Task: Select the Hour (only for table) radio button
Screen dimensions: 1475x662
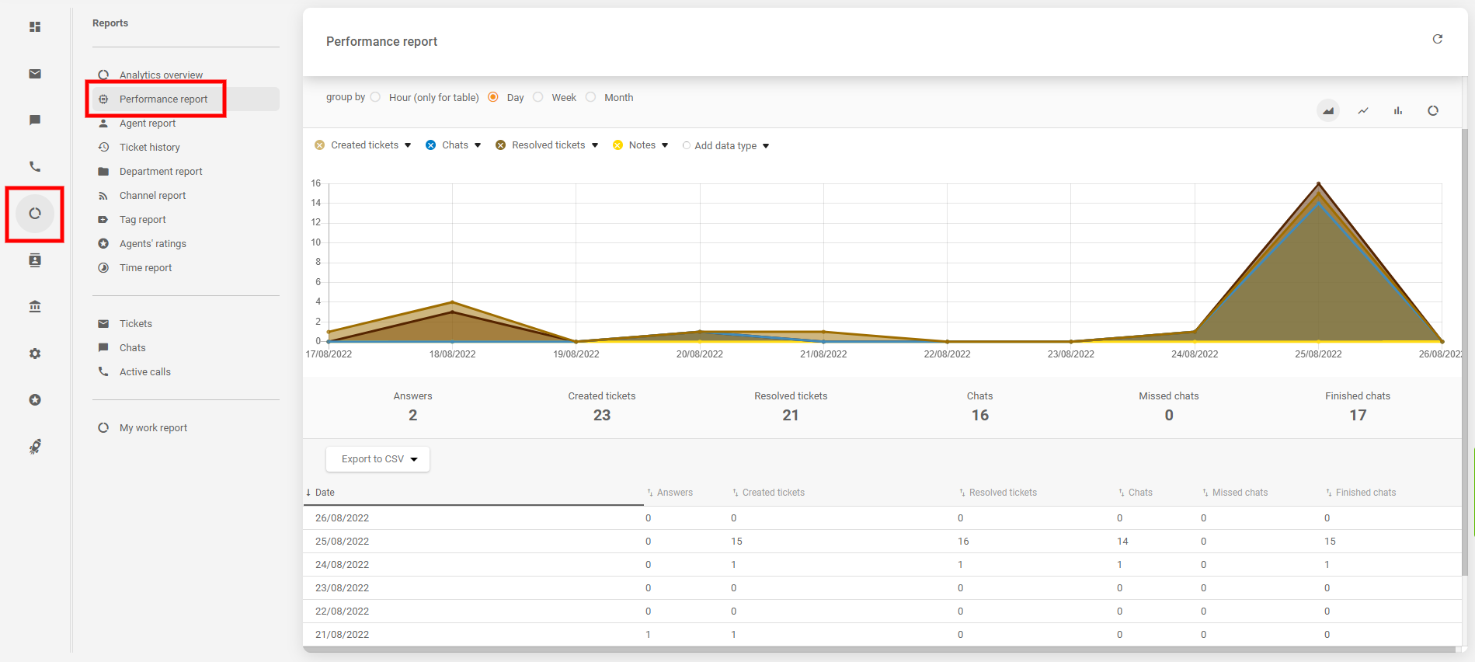Action: click(376, 97)
